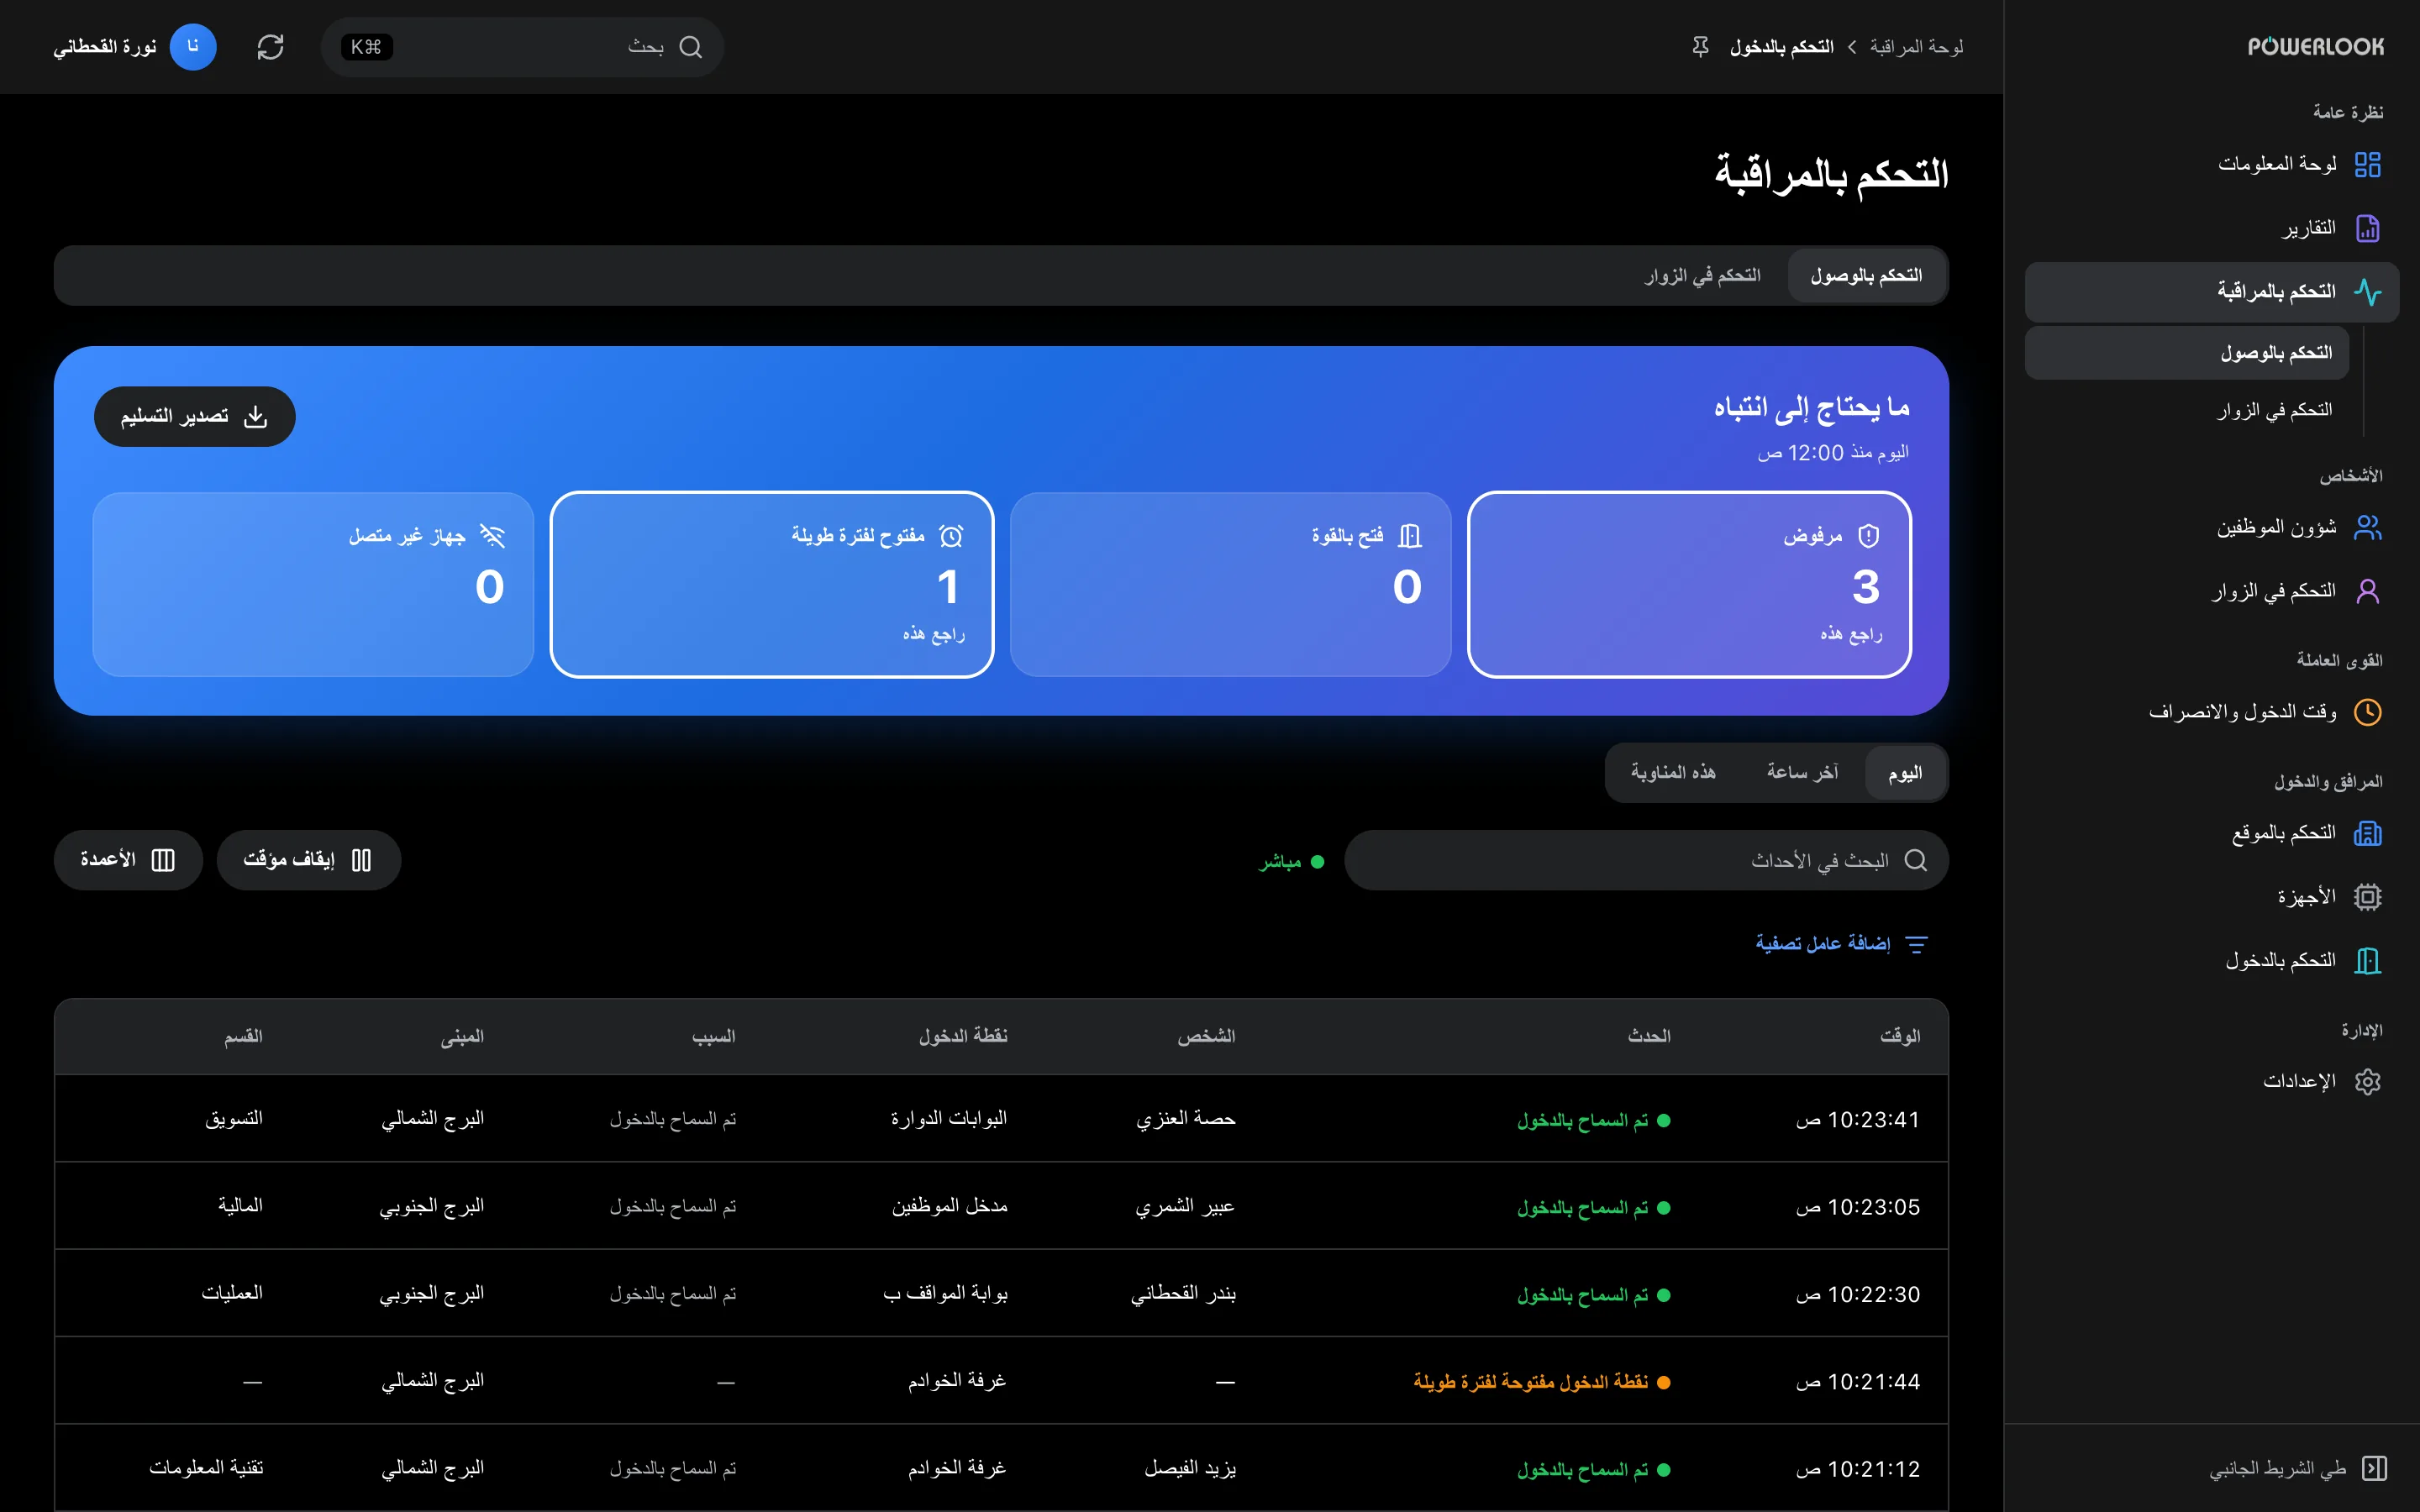
Task: Click the refresh icon in top bar
Action: [x=270, y=47]
